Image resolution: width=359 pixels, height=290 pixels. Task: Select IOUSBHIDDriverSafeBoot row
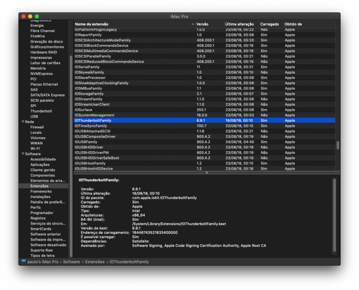[x=204, y=158]
